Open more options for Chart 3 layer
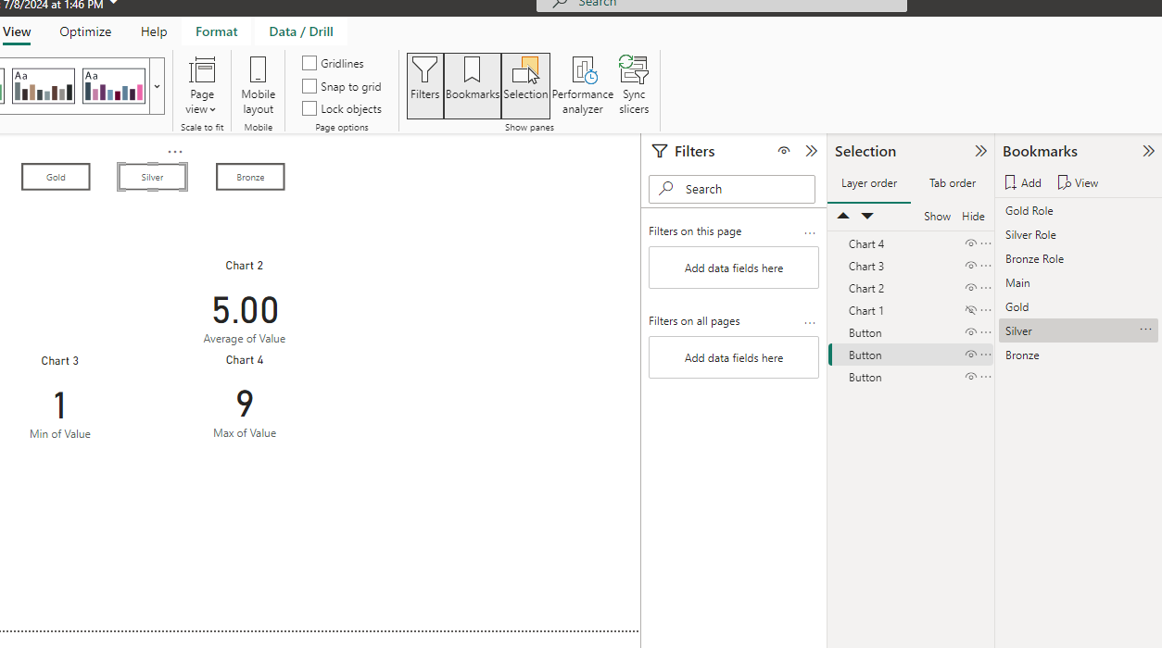This screenshot has height=648, width=1162. [986, 266]
